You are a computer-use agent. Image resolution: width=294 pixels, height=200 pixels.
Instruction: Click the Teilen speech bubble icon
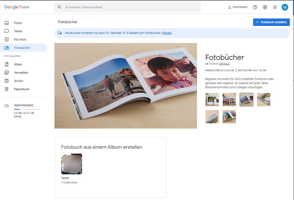[7, 31]
